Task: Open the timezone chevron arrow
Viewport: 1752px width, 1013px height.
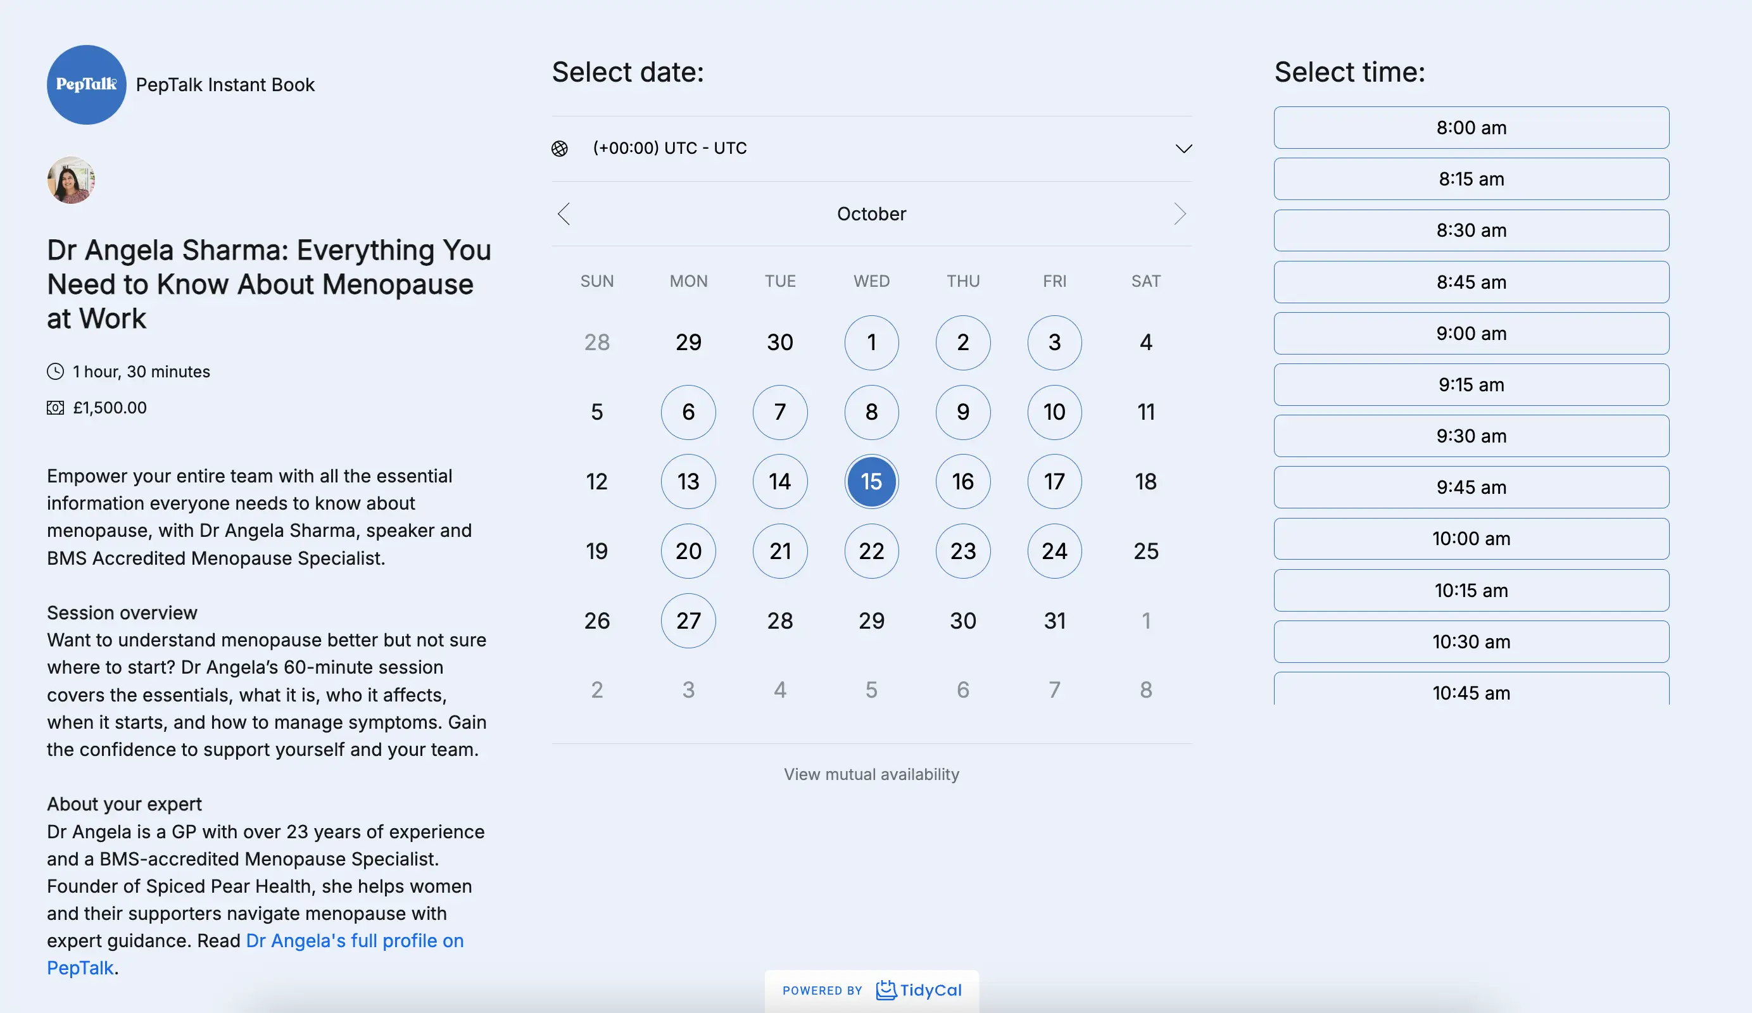Action: pos(1183,149)
